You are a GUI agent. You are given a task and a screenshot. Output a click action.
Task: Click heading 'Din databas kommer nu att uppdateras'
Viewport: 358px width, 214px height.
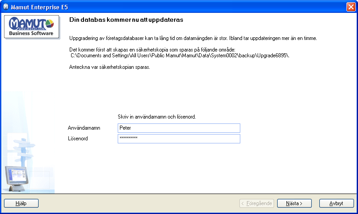point(126,20)
